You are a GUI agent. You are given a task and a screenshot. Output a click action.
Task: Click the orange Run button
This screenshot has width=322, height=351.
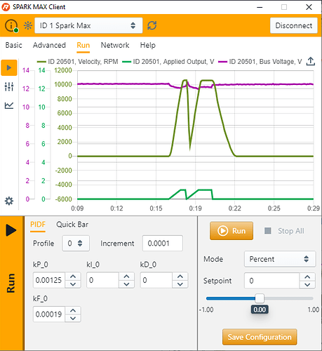232,231
